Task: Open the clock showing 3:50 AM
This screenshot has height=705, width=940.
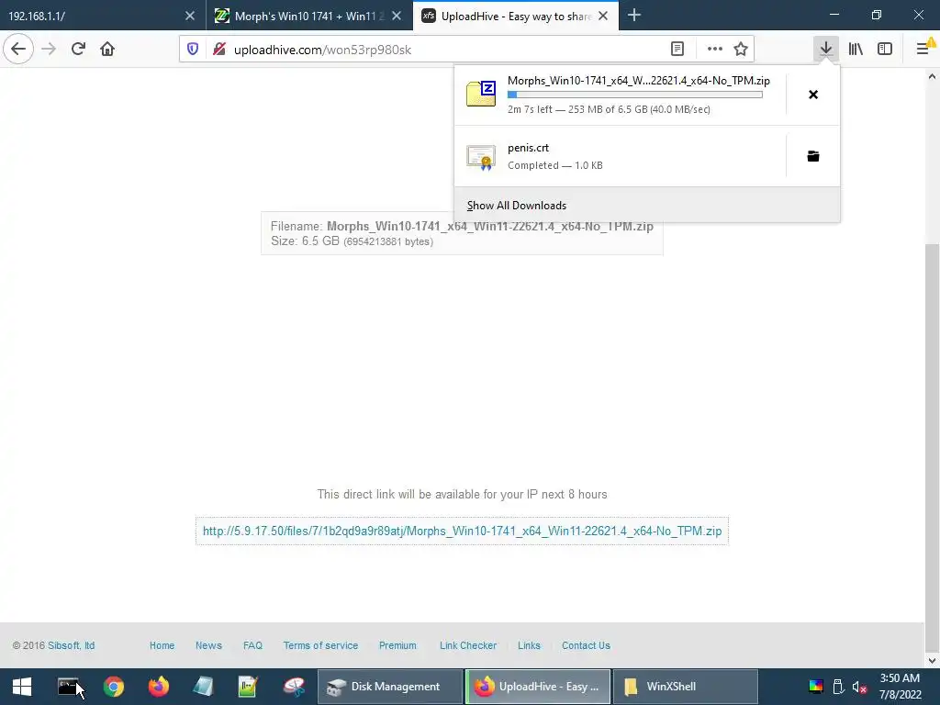Action: point(900,687)
